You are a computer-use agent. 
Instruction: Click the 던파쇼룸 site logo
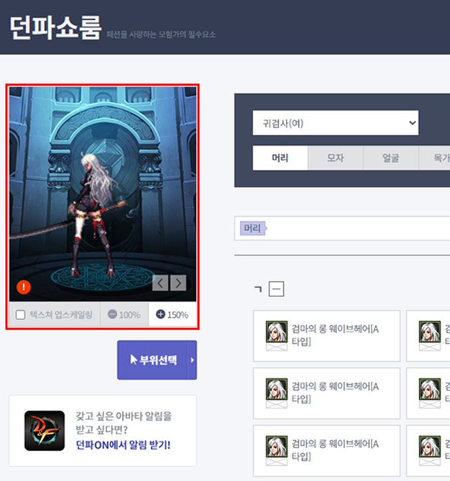click(55, 28)
